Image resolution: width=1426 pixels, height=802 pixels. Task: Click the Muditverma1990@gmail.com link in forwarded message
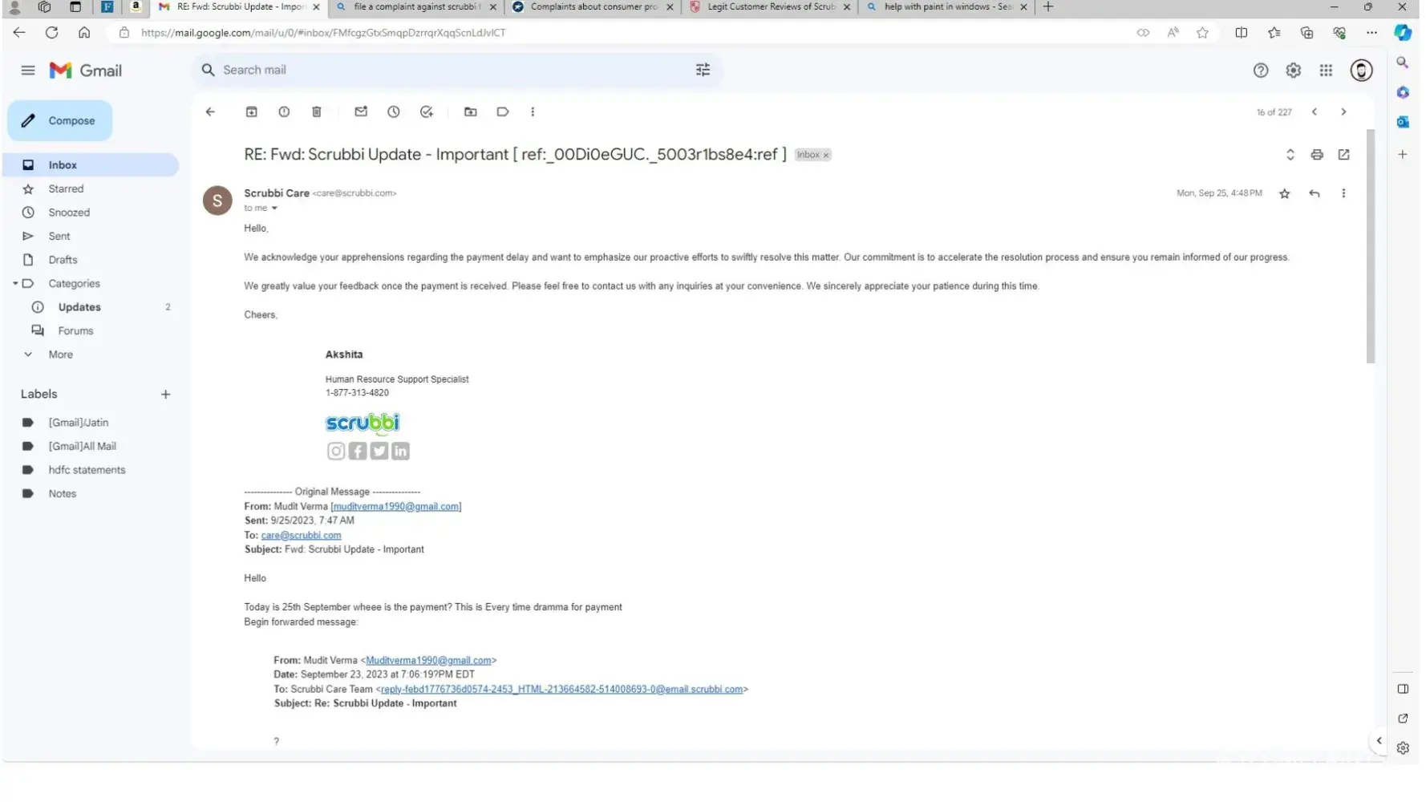tap(428, 661)
